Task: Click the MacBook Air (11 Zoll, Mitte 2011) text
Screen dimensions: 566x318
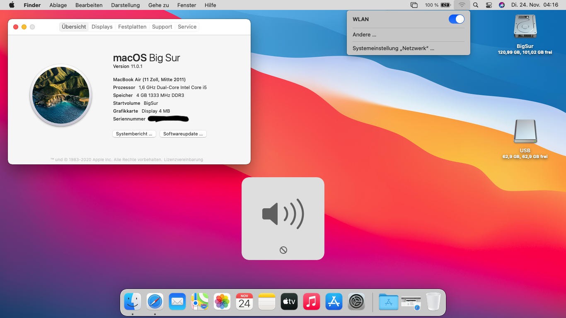Action: click(x=149, y=79)
